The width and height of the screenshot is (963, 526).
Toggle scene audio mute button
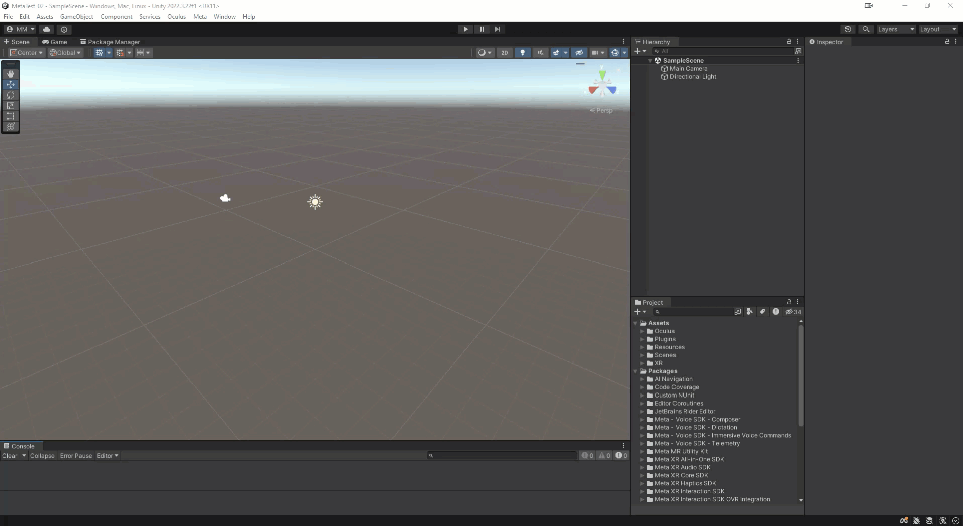point(540,53)
